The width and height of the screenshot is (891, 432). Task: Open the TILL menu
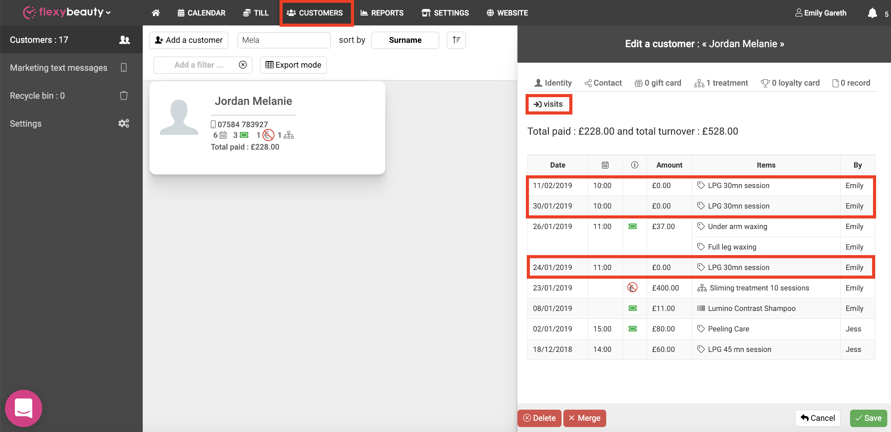coord(256,13)
